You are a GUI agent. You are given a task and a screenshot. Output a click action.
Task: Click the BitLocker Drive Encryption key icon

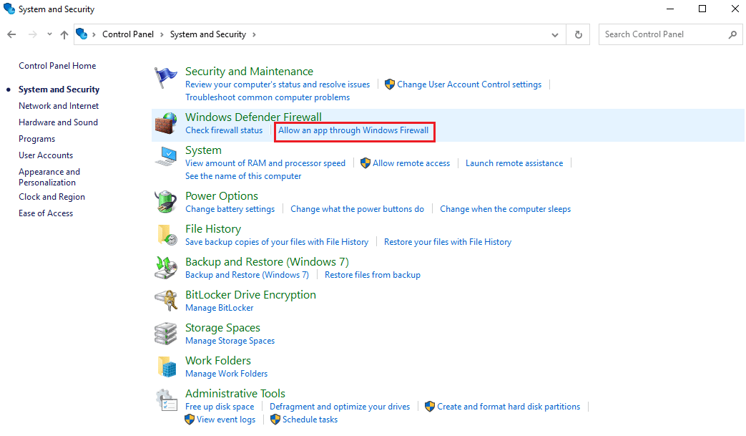coord(165,301)
